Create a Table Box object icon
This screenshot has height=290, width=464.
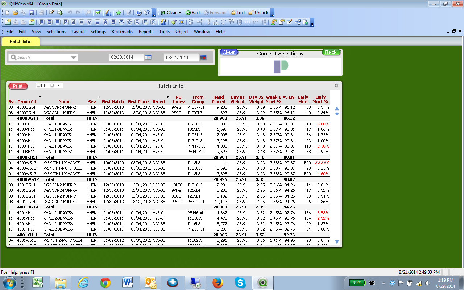[58, 22]
